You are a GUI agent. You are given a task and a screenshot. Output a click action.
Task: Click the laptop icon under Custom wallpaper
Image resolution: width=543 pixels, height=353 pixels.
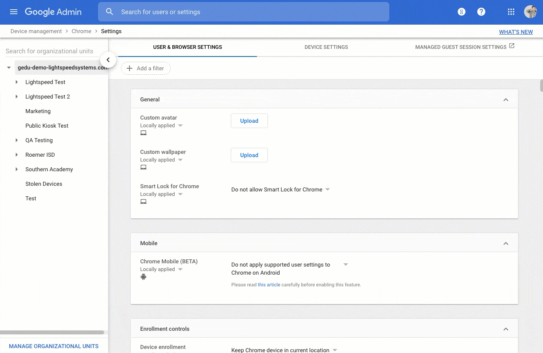[143, 167]
